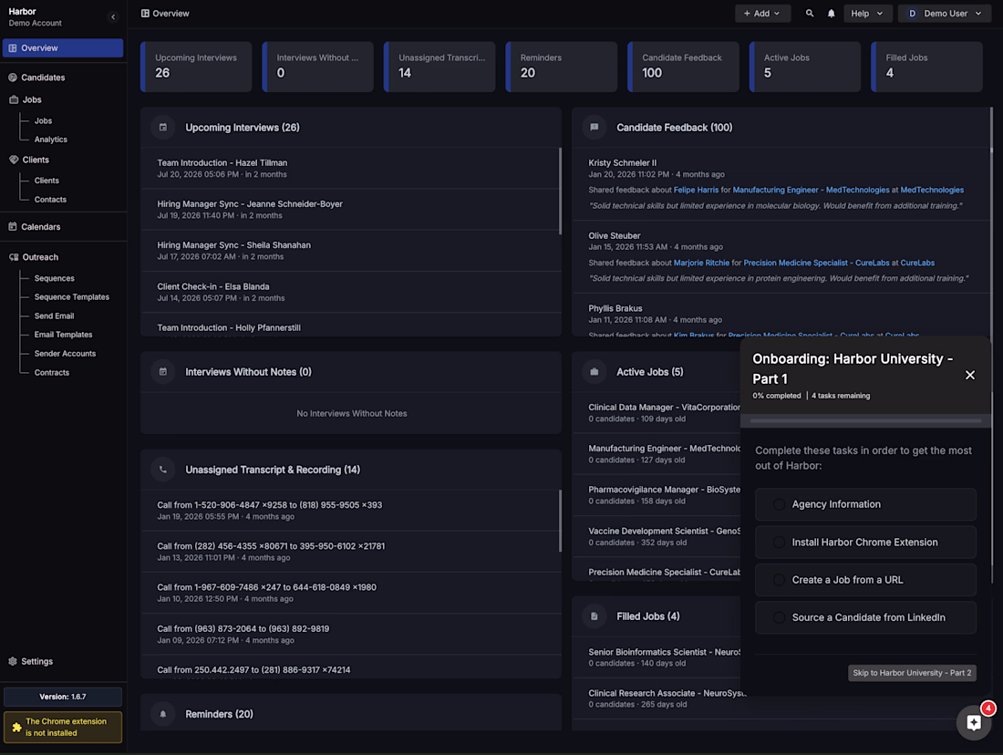Open Pharmacovigilance Manager - BioSyste job

(657, 495)
